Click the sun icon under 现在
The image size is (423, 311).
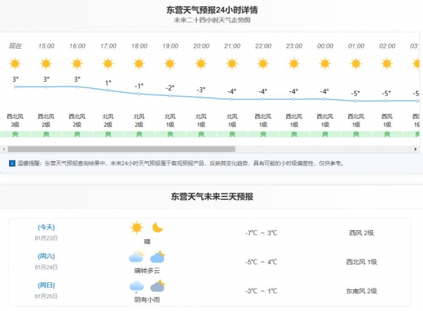coord(16,63)
